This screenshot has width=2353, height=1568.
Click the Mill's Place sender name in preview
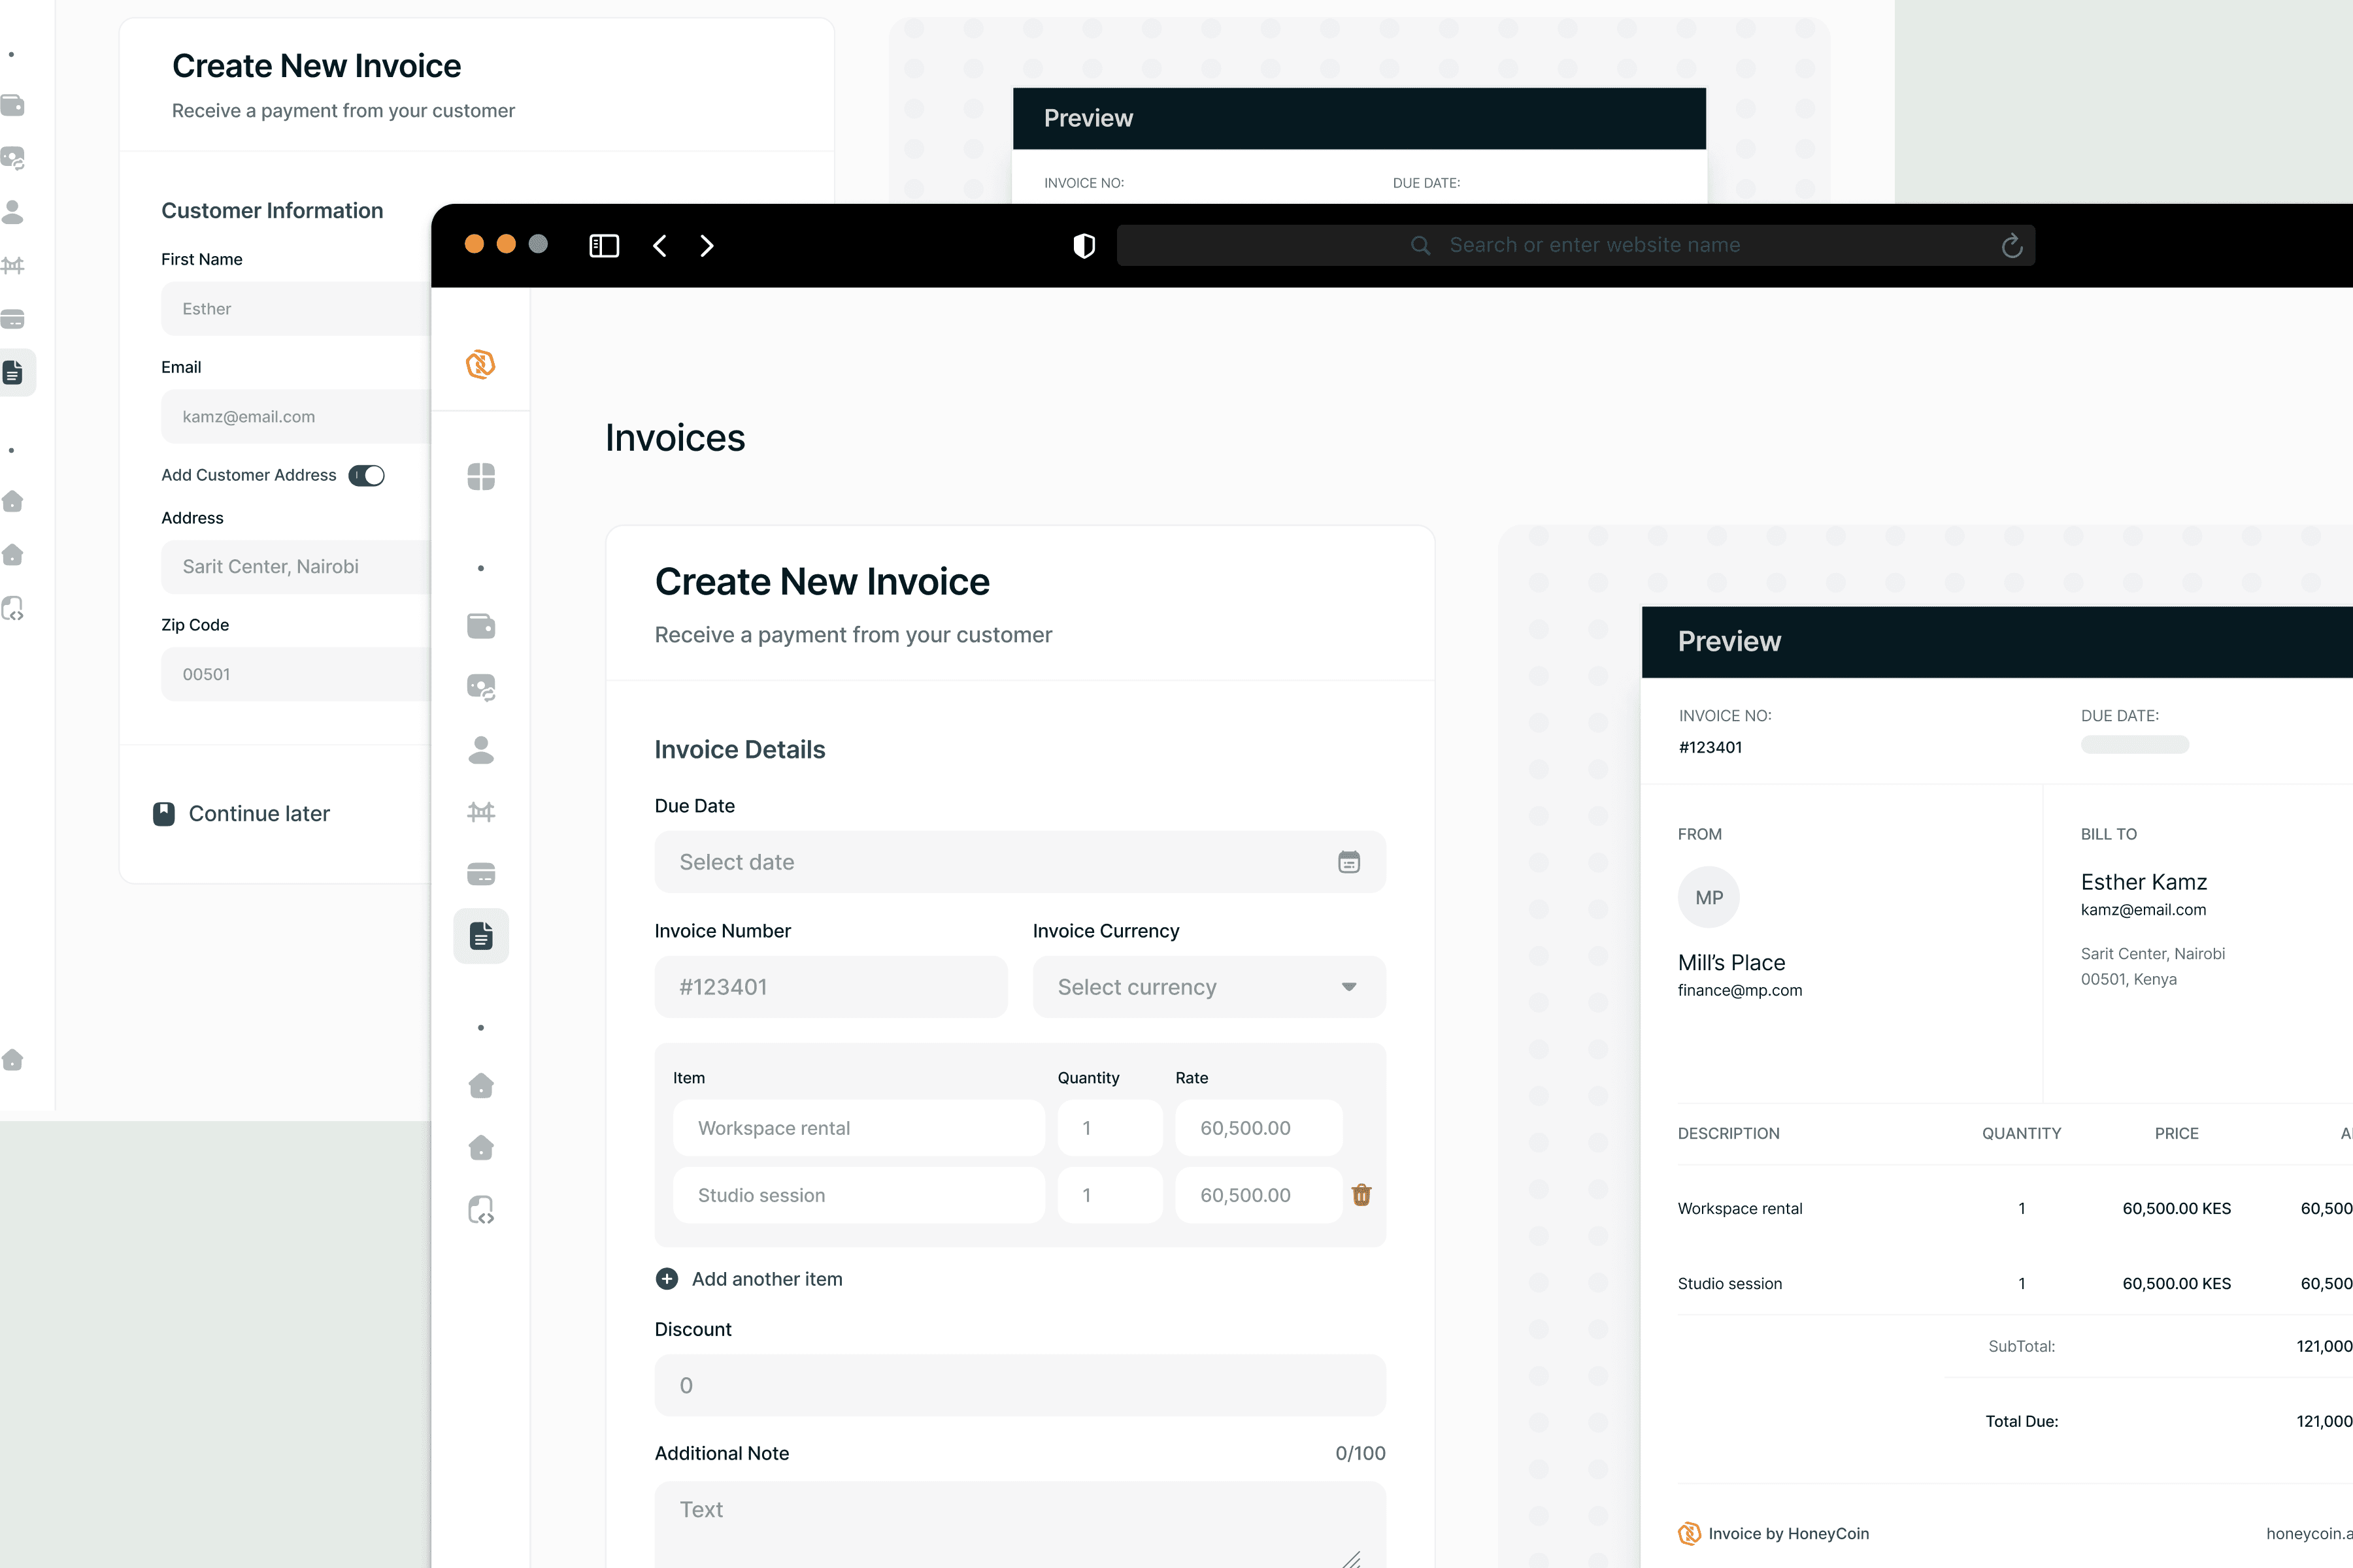click(x=1731, y=962)
